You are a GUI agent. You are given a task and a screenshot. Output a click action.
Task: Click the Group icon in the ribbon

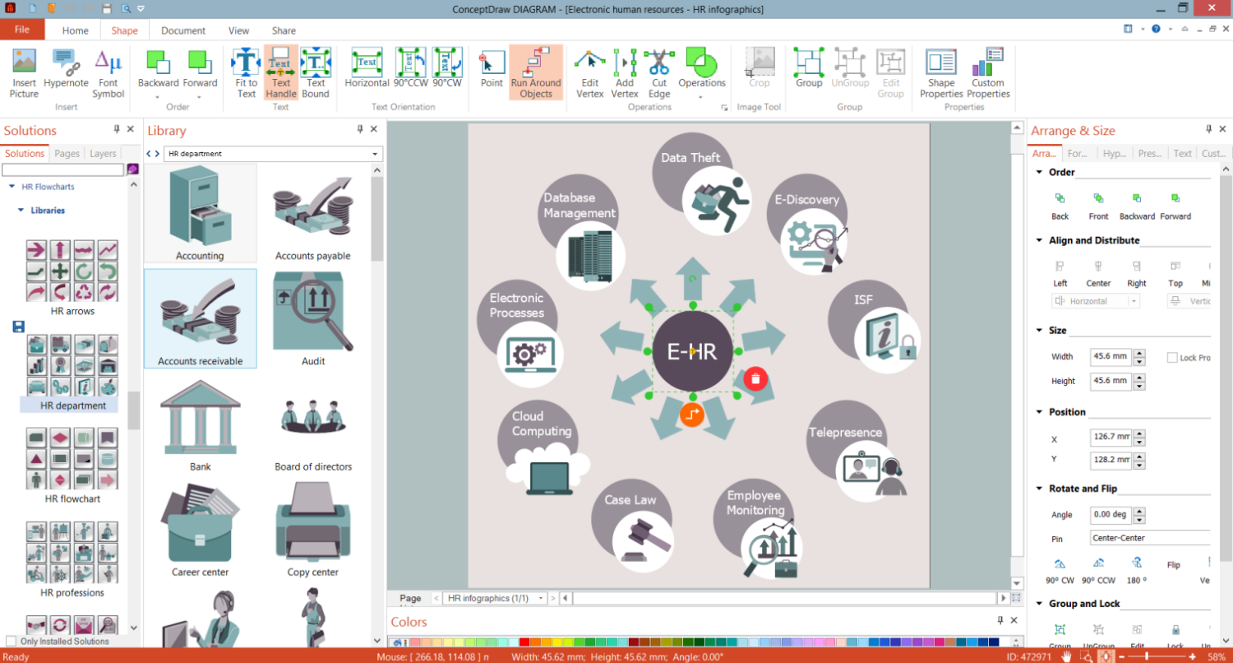point(809,68)
